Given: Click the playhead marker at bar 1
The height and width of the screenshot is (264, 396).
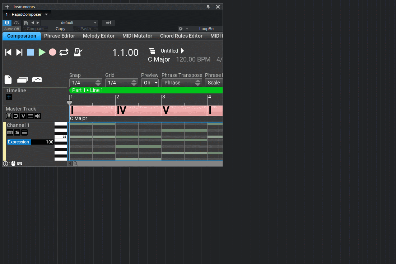Looking at the screenshot, I should click(69, 103).
